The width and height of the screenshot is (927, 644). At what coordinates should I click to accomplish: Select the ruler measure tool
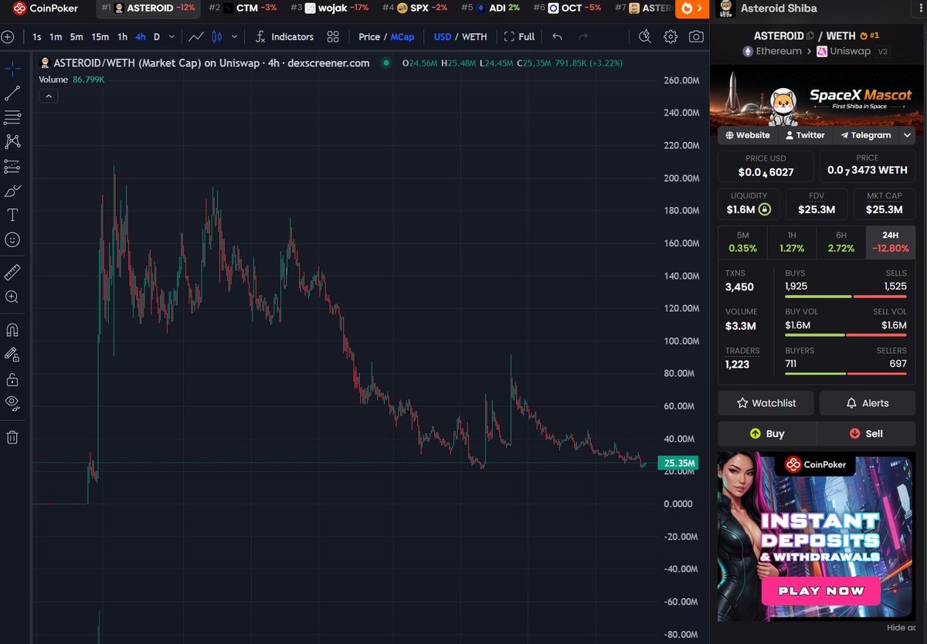click(x=12, y=273)
